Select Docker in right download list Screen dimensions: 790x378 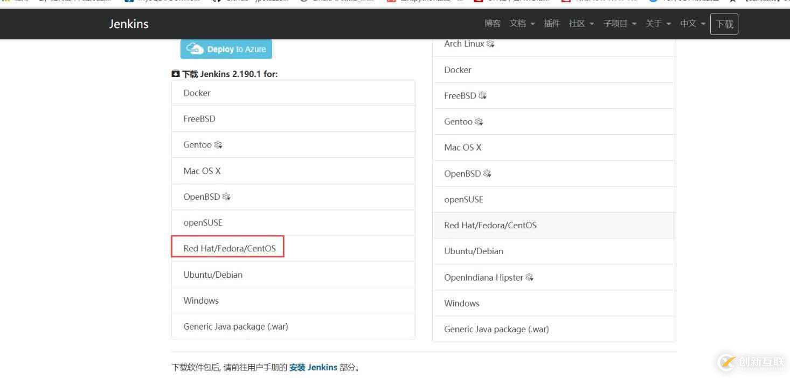click(x=554, y=70)
